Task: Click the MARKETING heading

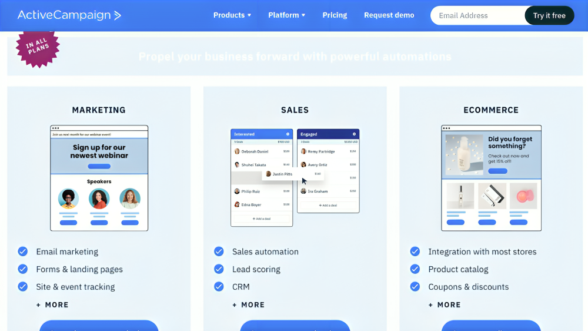Action: 99,110
